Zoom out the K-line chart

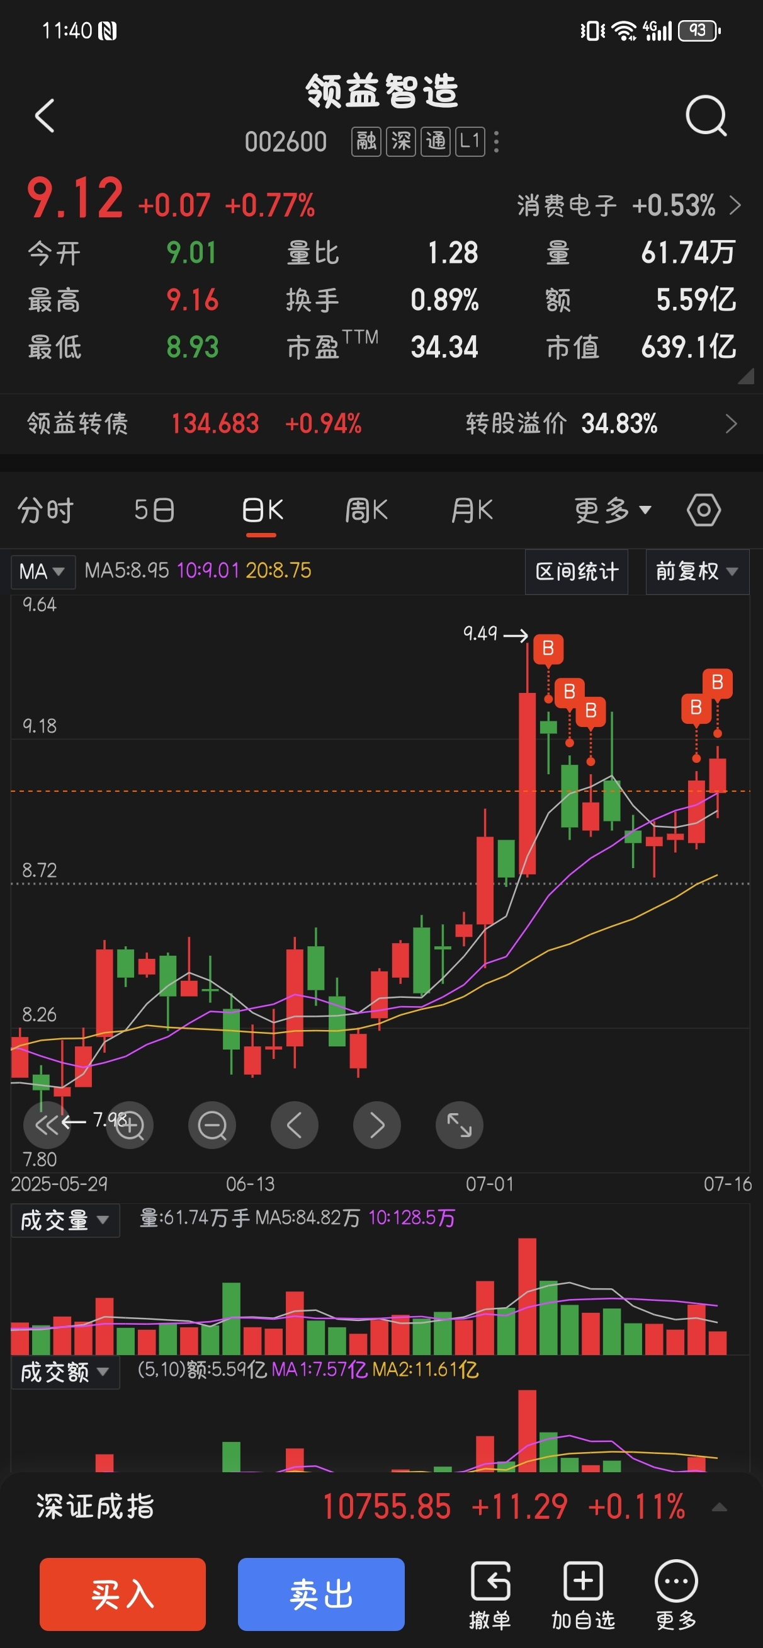[212, 1124]
